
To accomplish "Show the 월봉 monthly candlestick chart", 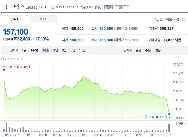I will point(158,50).
